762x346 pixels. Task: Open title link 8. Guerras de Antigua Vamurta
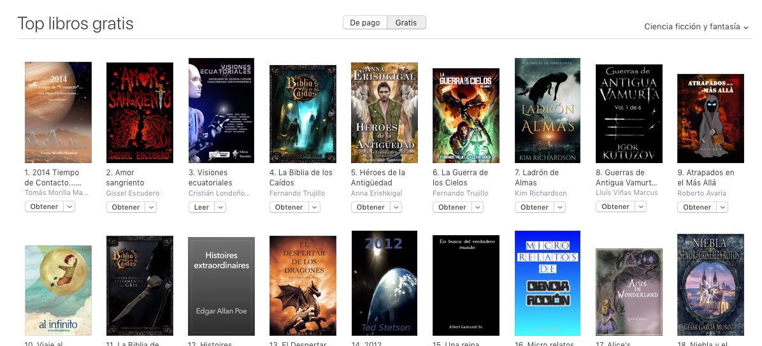click(x=627, y=177)
